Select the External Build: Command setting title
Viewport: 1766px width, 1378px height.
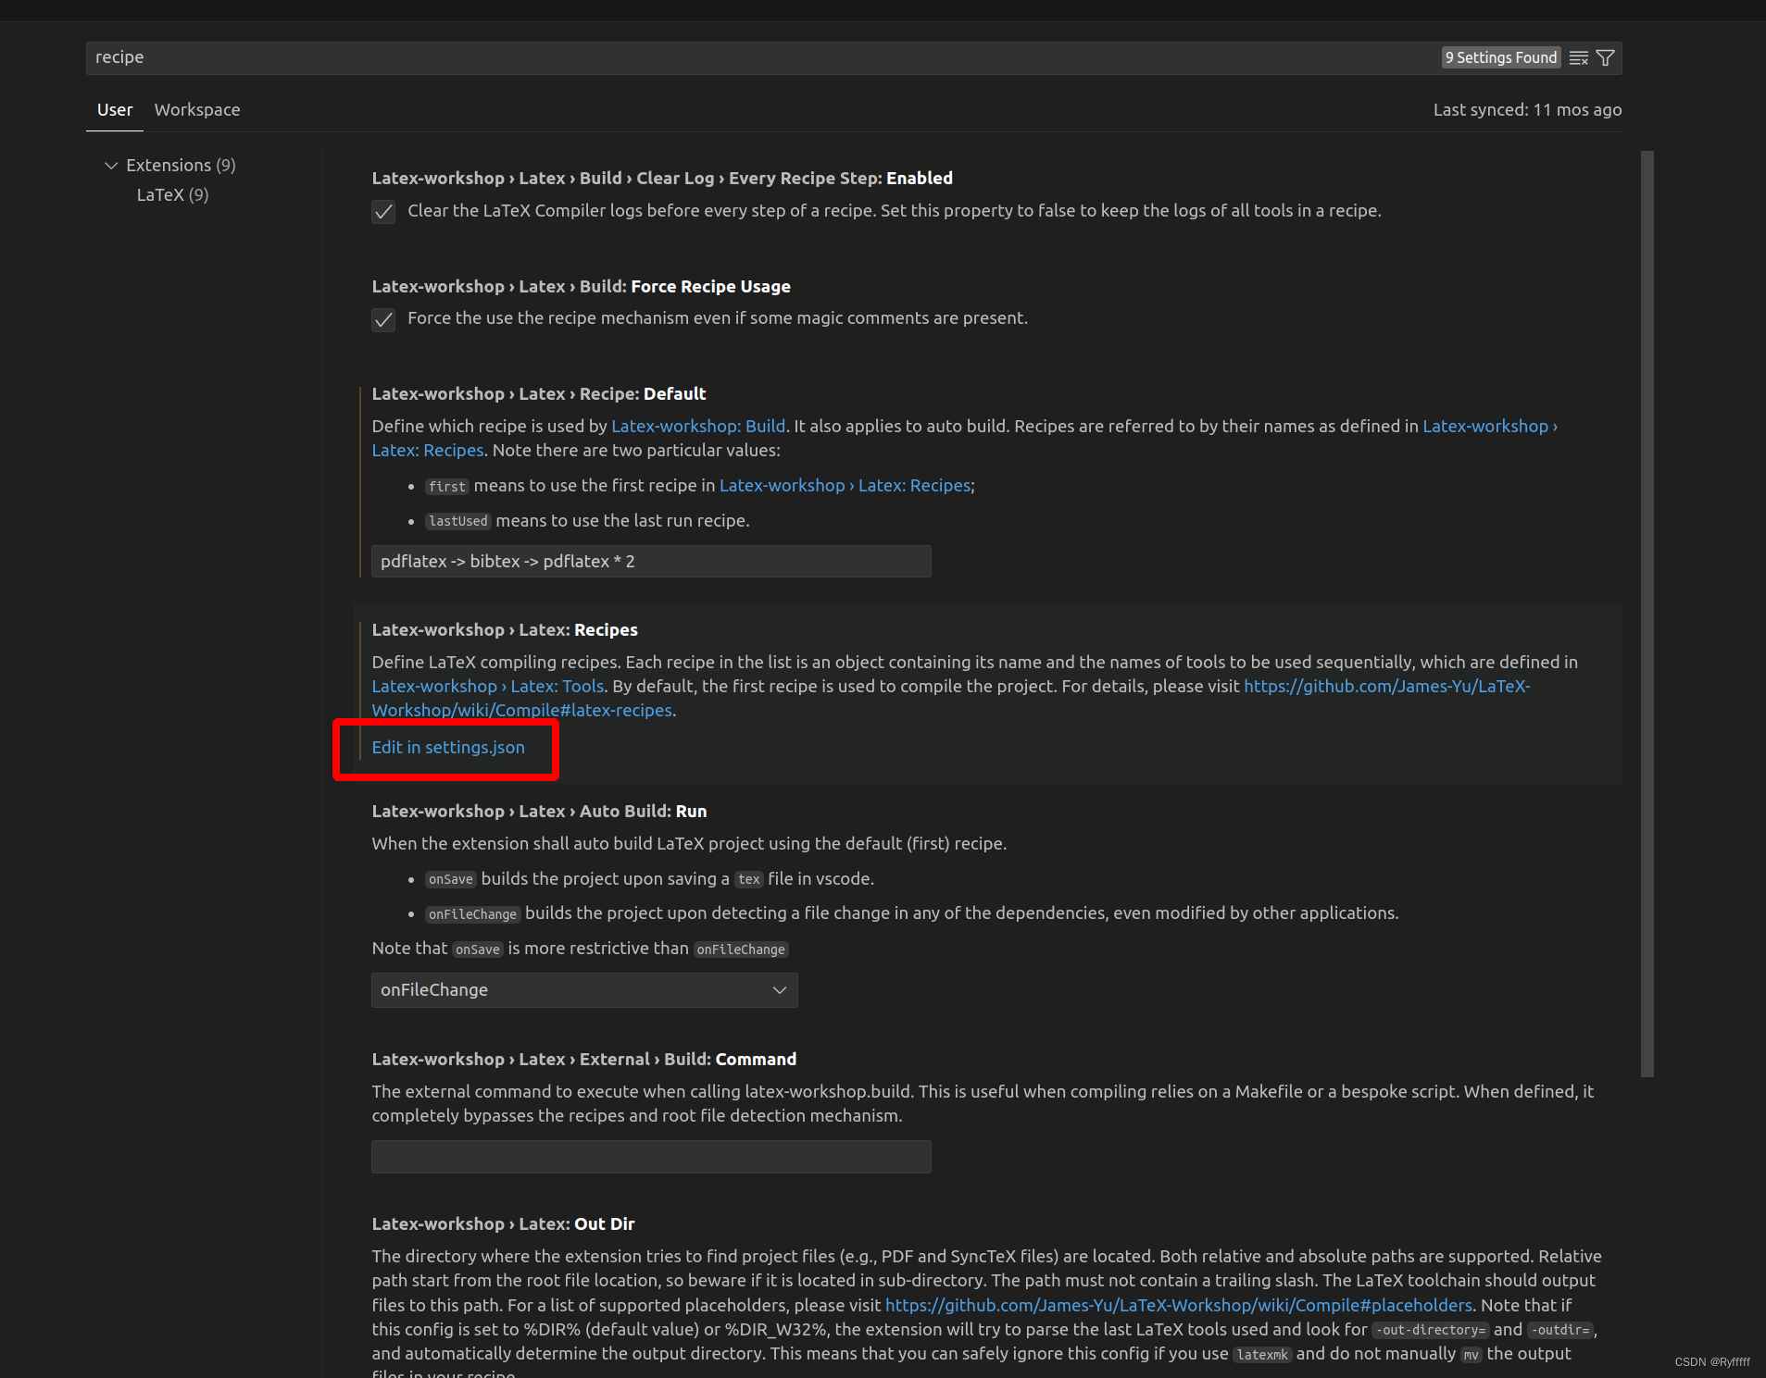tap(584, 1059)
